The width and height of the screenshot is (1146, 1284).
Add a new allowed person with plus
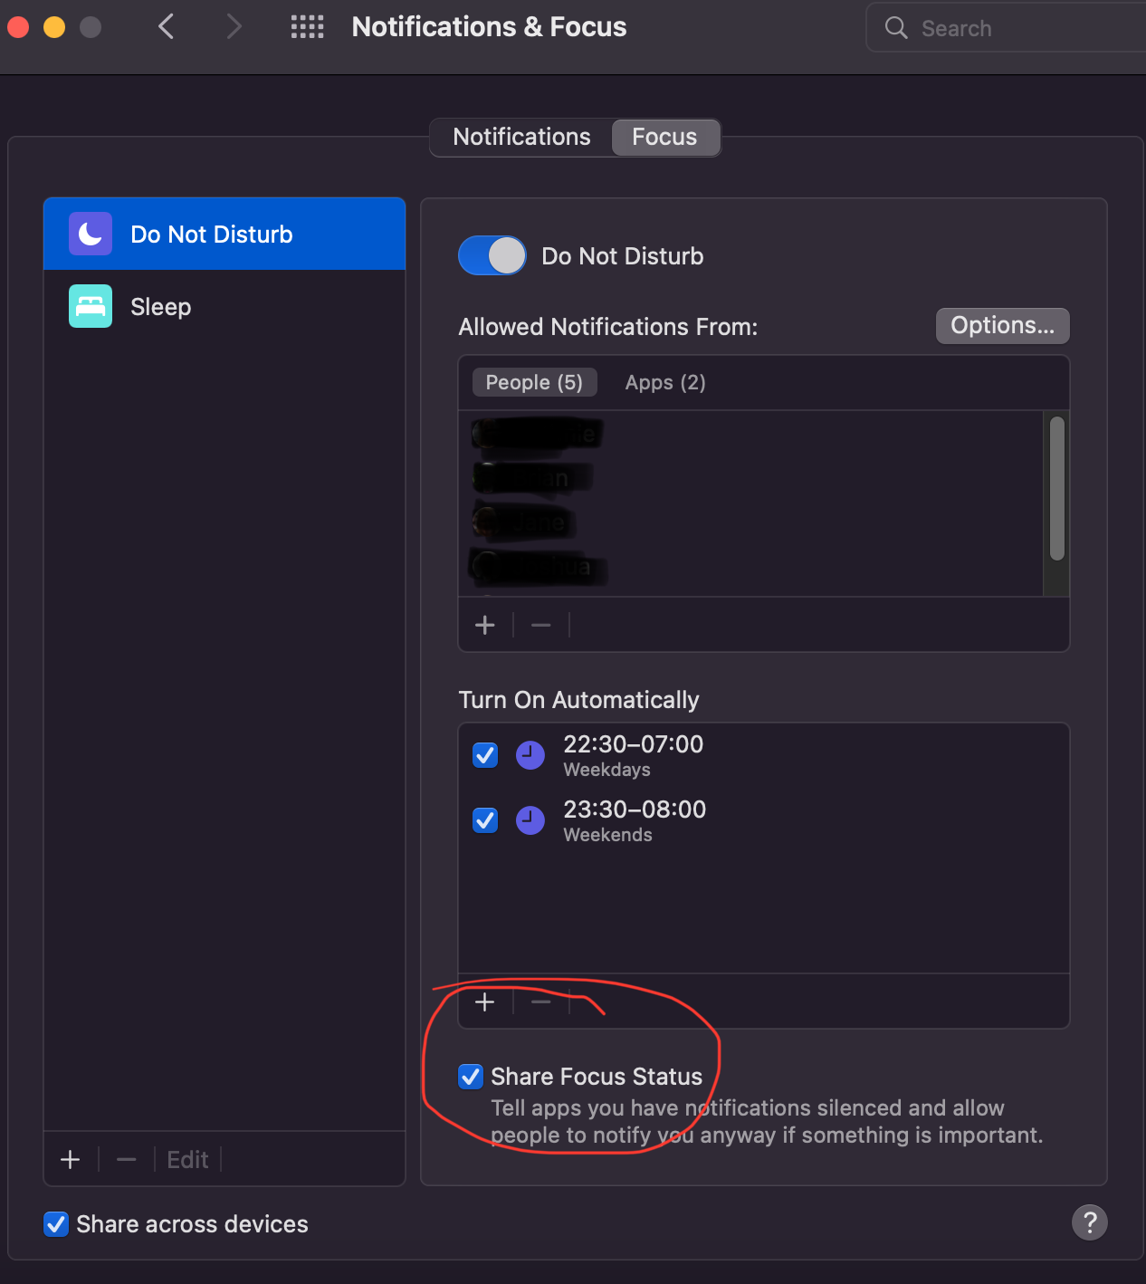[485, 626]
